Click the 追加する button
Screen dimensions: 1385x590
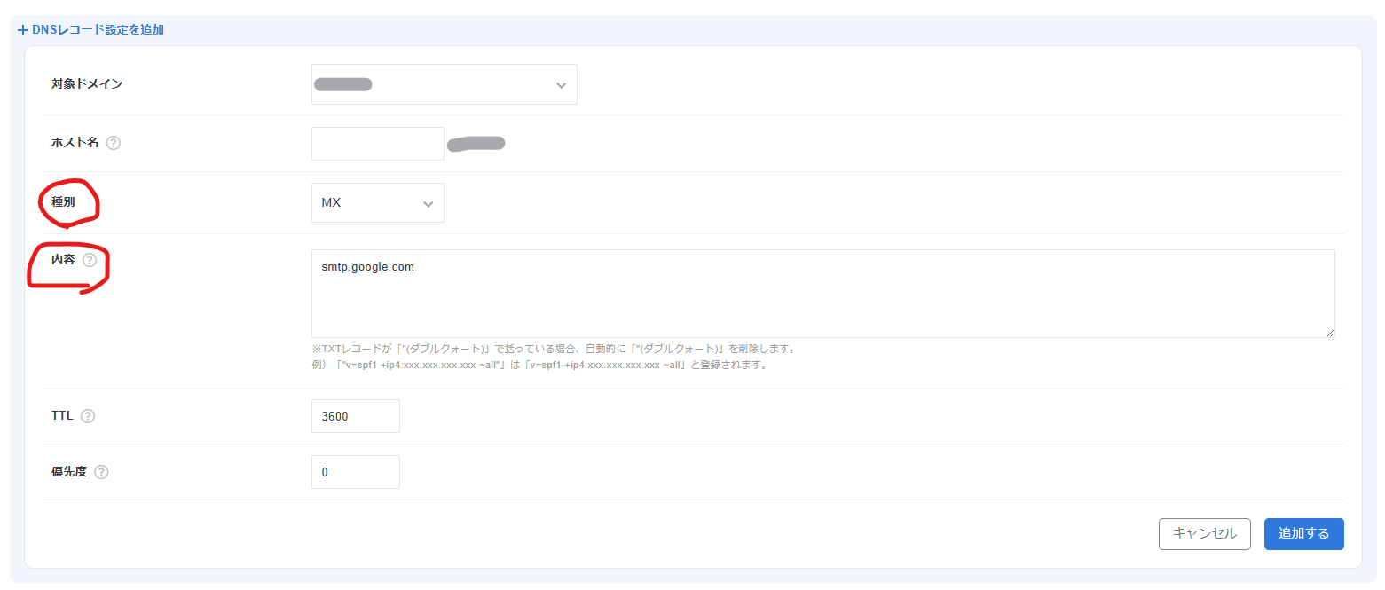click(x=1304, y=534)
